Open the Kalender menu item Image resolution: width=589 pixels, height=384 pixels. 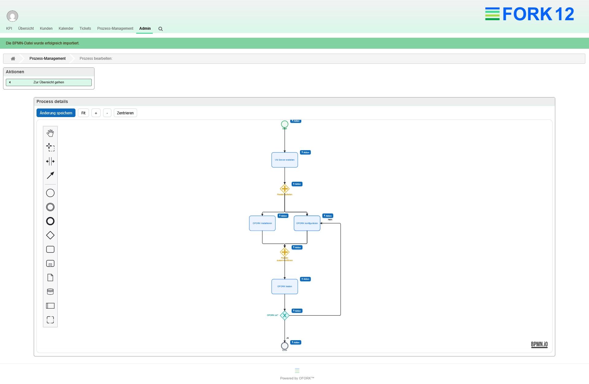(66, 29)
